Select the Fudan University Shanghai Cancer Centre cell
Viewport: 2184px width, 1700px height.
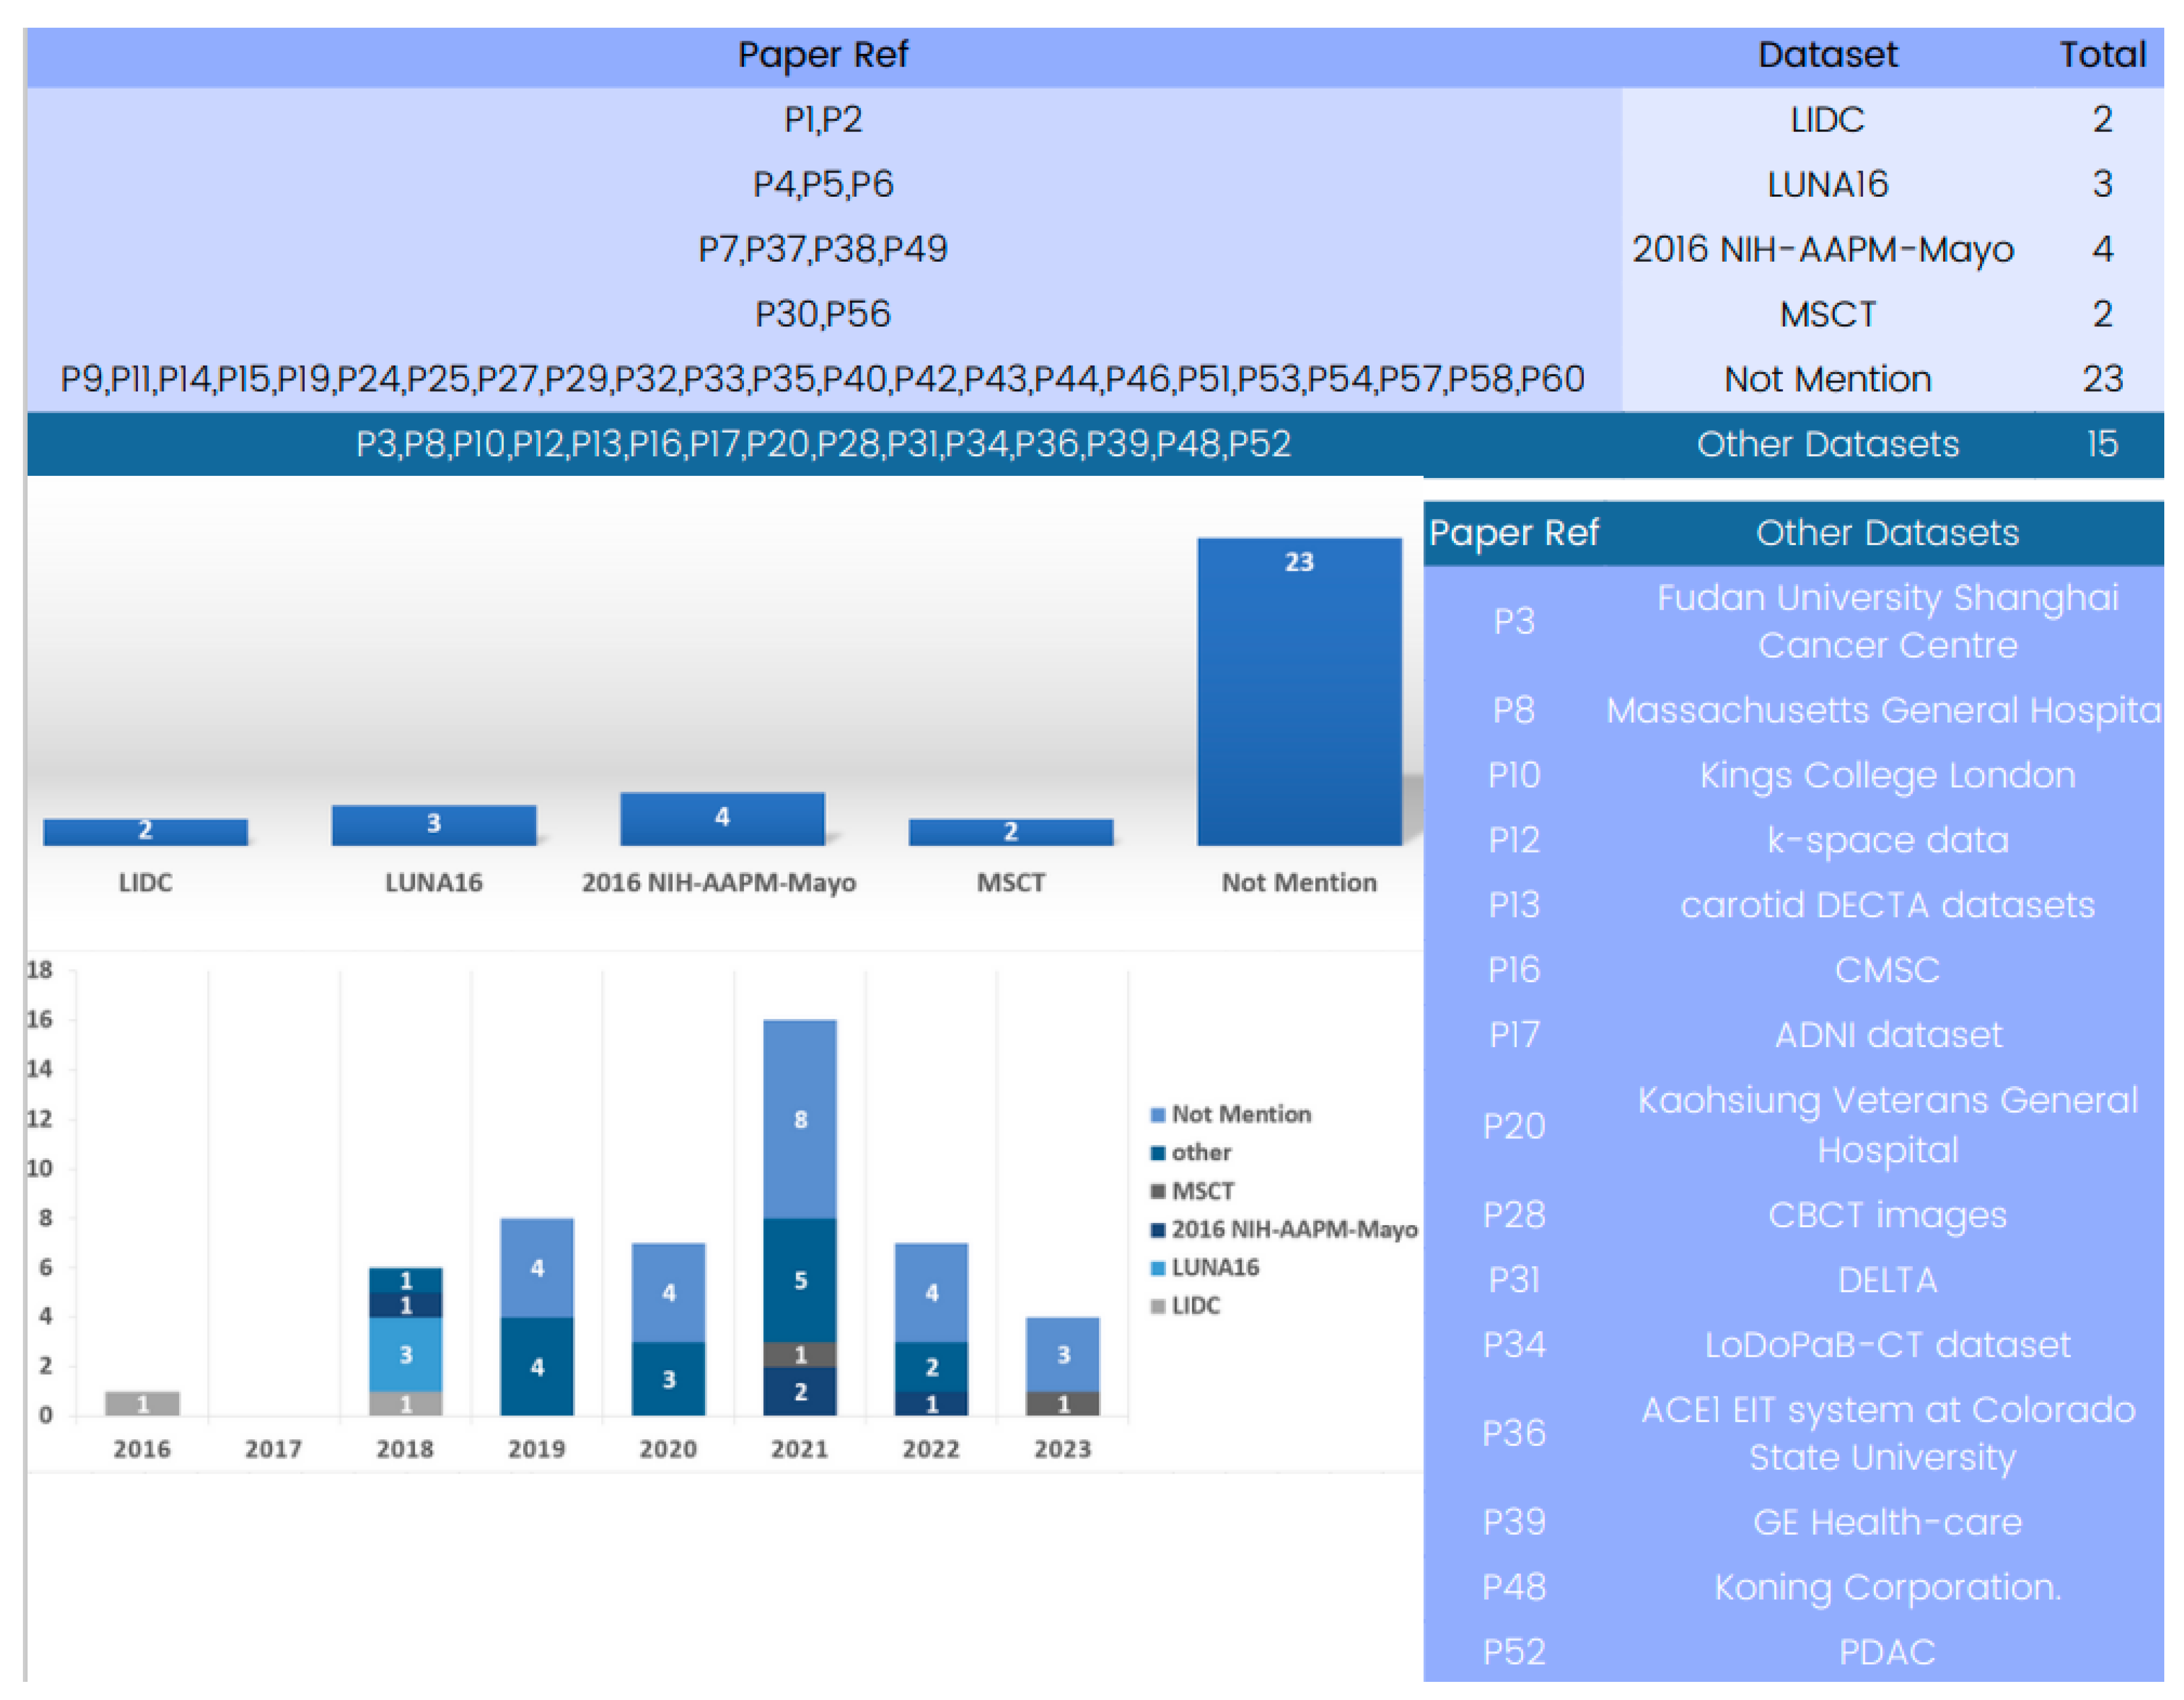click(x=1887, y=621)
